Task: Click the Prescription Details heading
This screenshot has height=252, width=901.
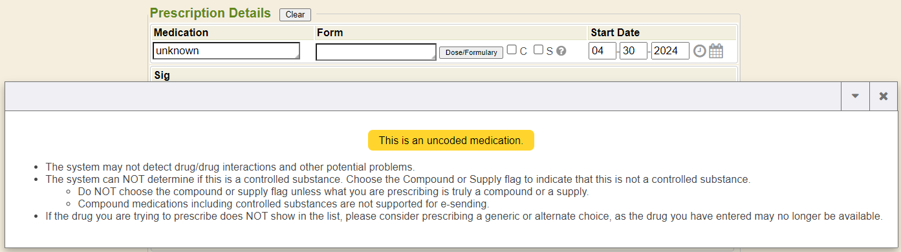Action: tap(210, 13)
